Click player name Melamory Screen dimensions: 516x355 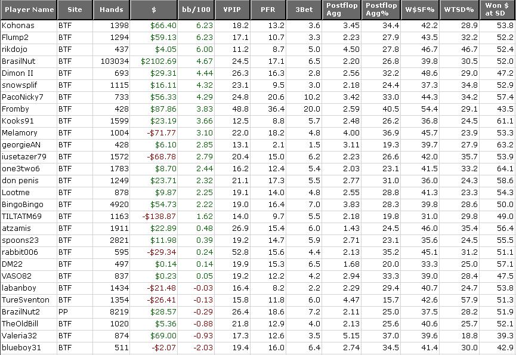click(x=20, y=133)
